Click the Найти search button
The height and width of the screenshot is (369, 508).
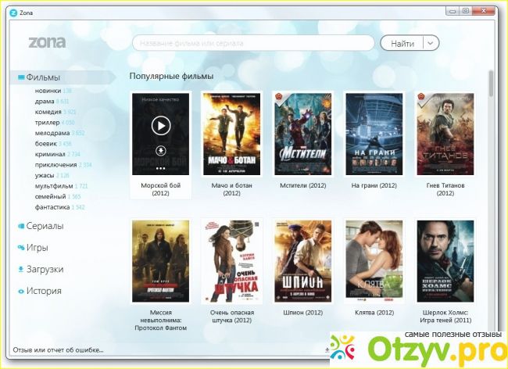pos(402,44)
